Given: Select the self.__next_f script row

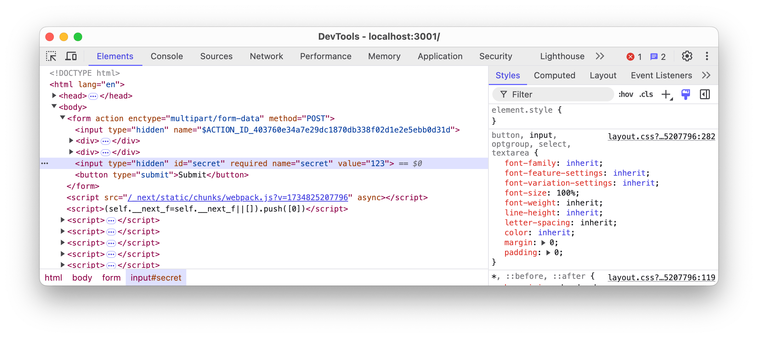Looking at the screenshot, I should pyautogui.click(x=264, y=209).
